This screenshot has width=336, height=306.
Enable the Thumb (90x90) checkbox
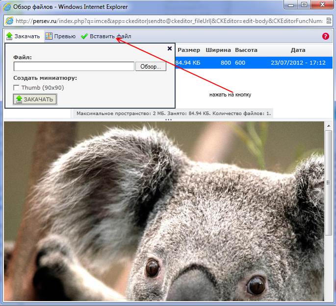point(17,88)
